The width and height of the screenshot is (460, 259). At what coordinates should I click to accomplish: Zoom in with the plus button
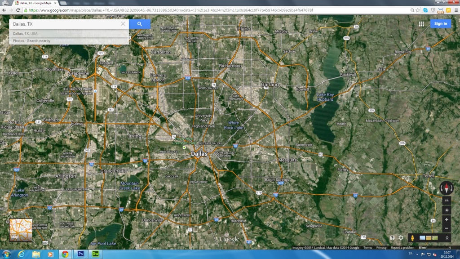click(x=446, y=220)
